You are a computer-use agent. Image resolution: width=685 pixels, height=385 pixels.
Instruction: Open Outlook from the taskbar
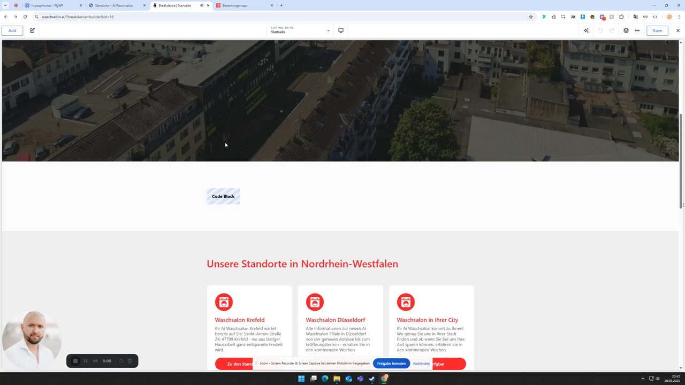pyautogui.click(x=348, y=379)
